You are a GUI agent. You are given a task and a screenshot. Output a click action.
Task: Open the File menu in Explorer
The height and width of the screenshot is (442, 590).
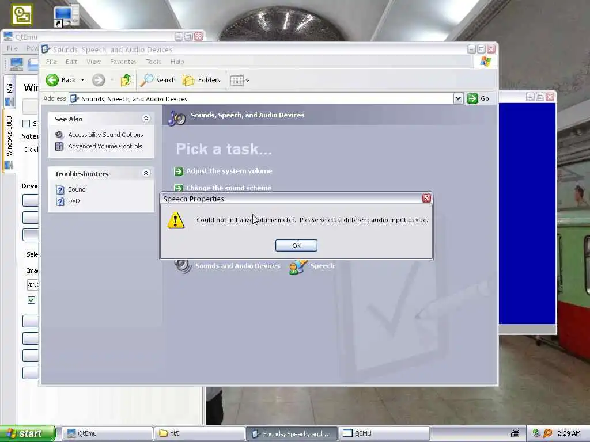click(x=51, y=62)
